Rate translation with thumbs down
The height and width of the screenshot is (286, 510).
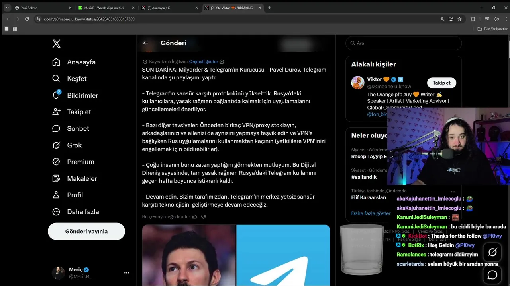pos(204,216)
